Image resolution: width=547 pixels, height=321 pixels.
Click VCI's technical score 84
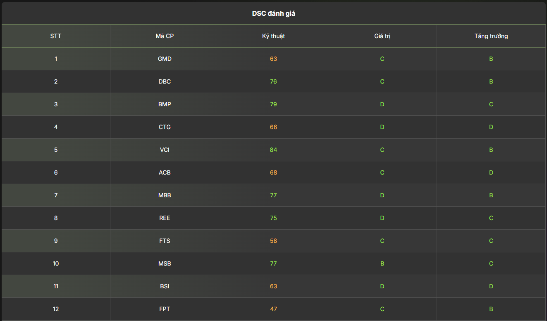tap(273, 150)
